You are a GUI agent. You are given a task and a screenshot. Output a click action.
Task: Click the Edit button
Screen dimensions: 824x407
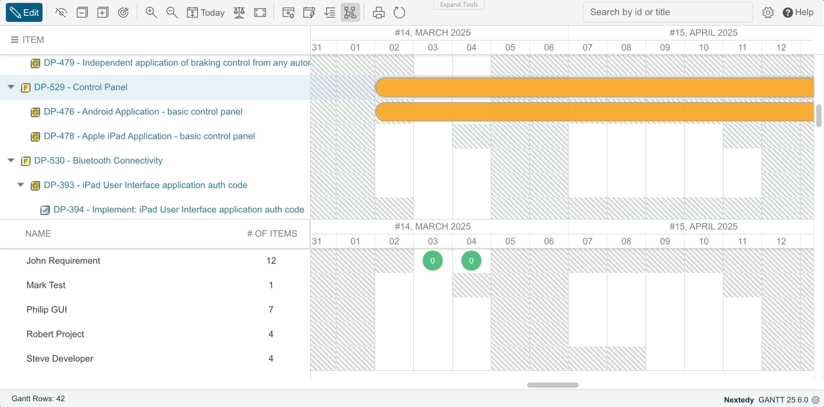(x=25, y=12)
